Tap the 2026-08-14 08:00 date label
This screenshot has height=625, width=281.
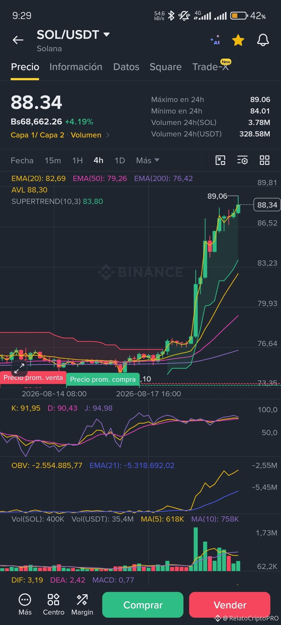tap(54, 393)
